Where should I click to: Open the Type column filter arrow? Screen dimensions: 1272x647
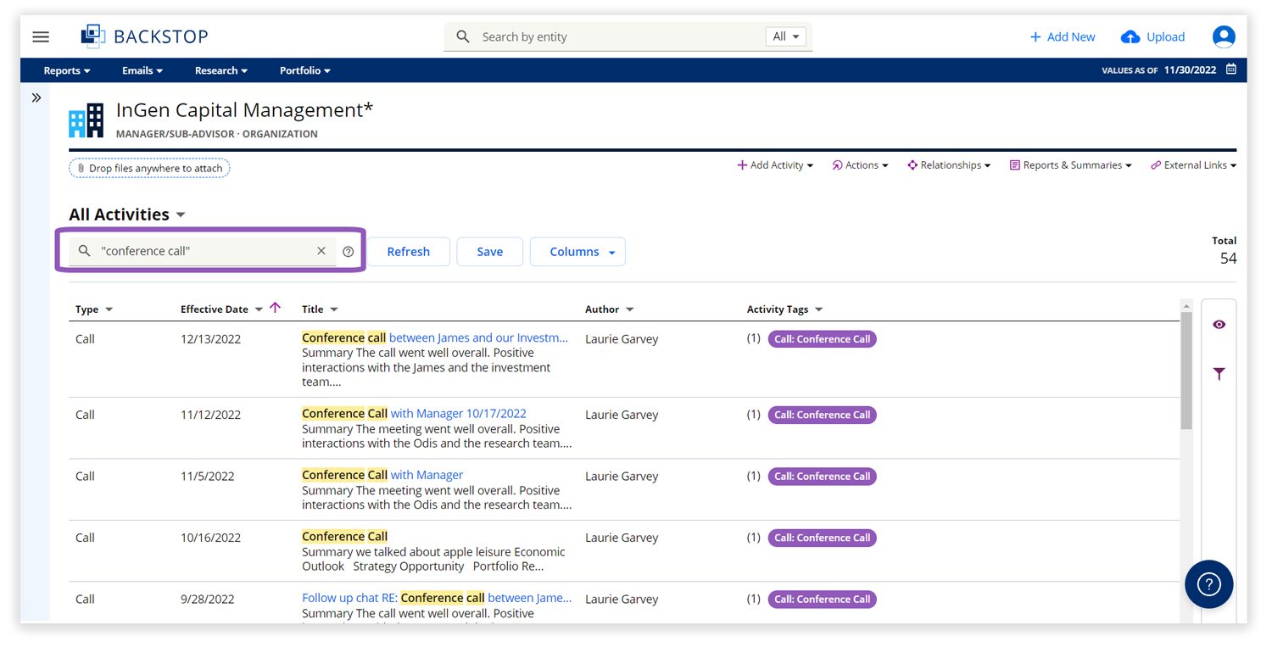click(x=109, y=310)
